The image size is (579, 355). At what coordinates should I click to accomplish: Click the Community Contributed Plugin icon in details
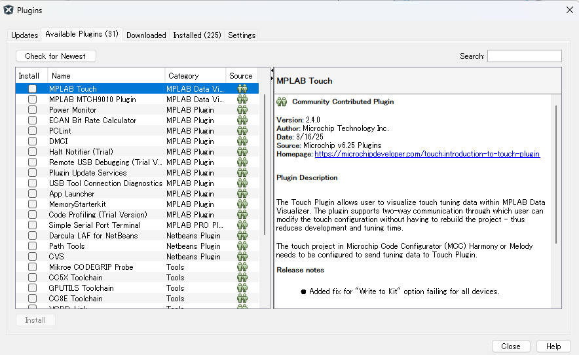pyautogui.click(x=282, y=102)
